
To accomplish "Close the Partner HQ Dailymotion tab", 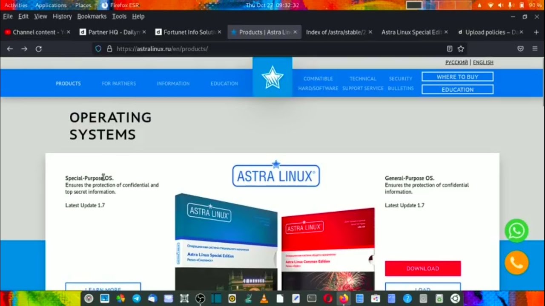I will [144, 32].
